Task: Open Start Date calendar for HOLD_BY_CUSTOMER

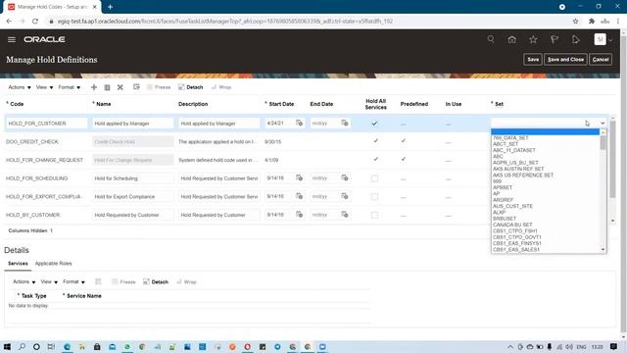Action: (299, 215)
